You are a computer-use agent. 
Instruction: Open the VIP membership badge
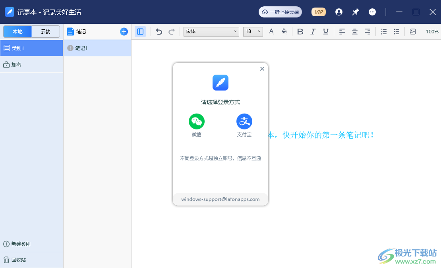tap(318, 12)
